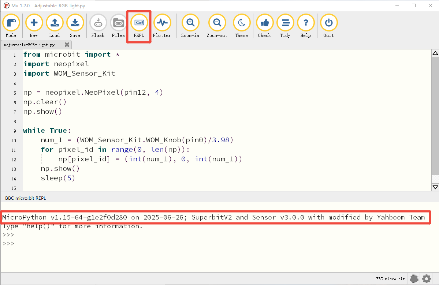Click the device chip status icon

click(414, 278)
